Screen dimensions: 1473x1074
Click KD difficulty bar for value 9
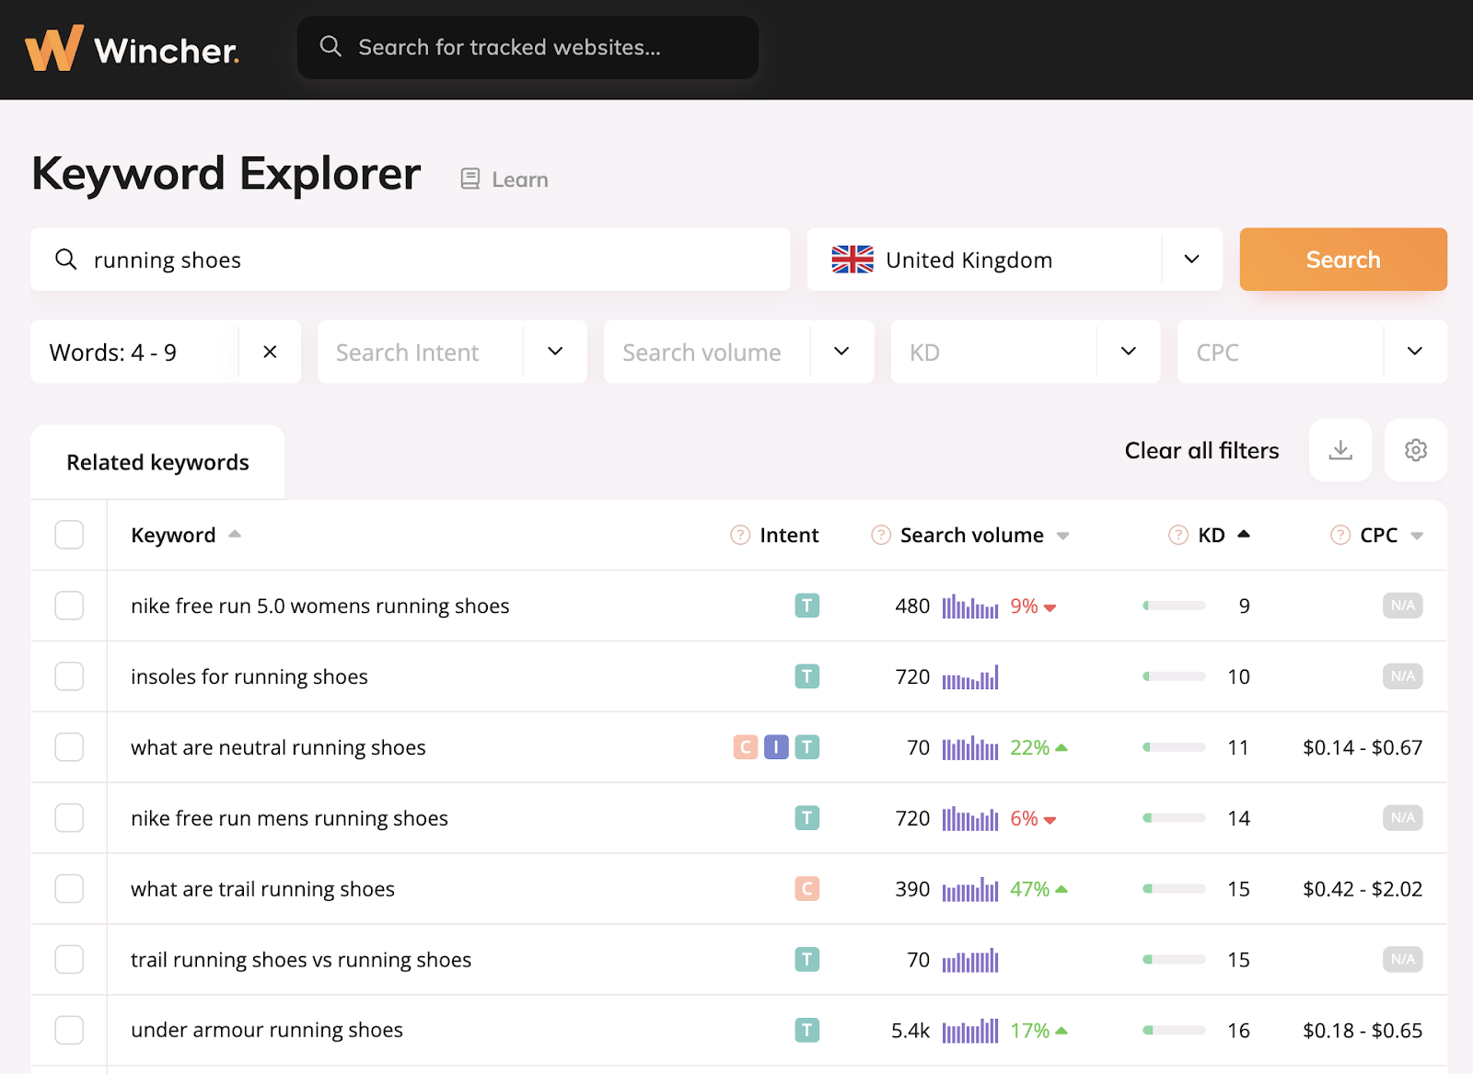[1174, 606]
